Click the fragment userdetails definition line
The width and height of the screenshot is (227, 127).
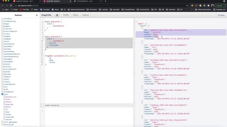[x=60, y=56]
